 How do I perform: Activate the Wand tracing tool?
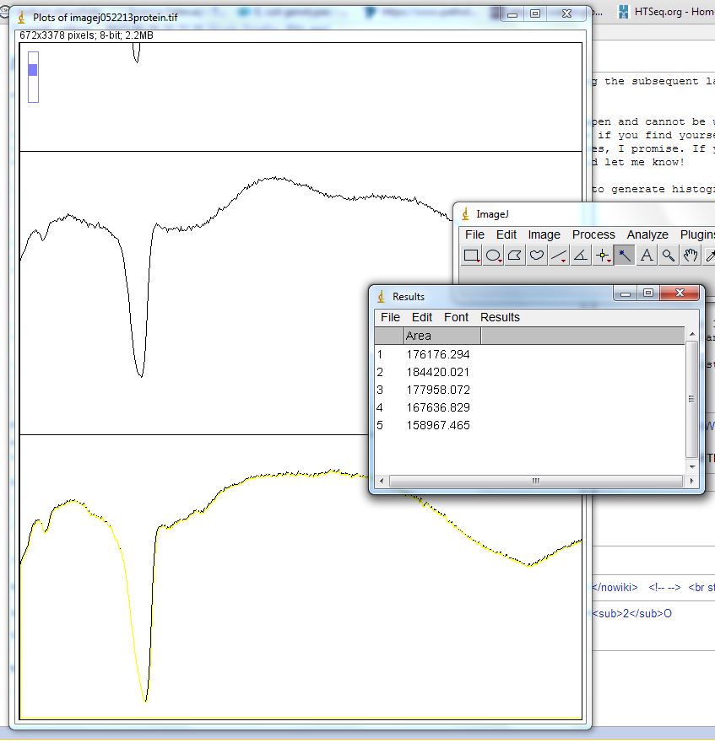point(625,256)
